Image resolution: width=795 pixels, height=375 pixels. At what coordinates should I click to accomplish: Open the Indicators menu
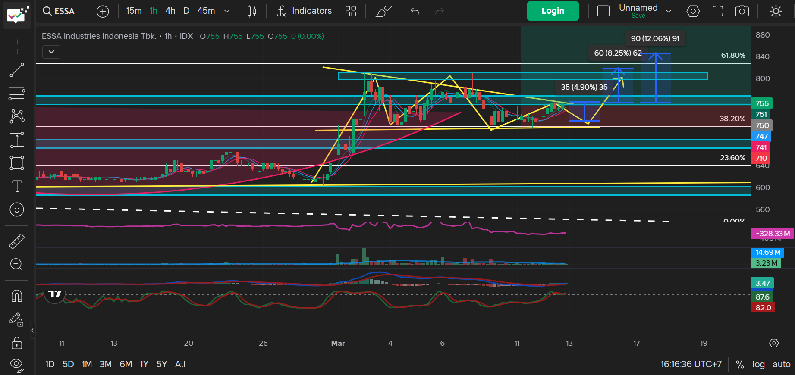pyautogui.click(x=305, y=11)
